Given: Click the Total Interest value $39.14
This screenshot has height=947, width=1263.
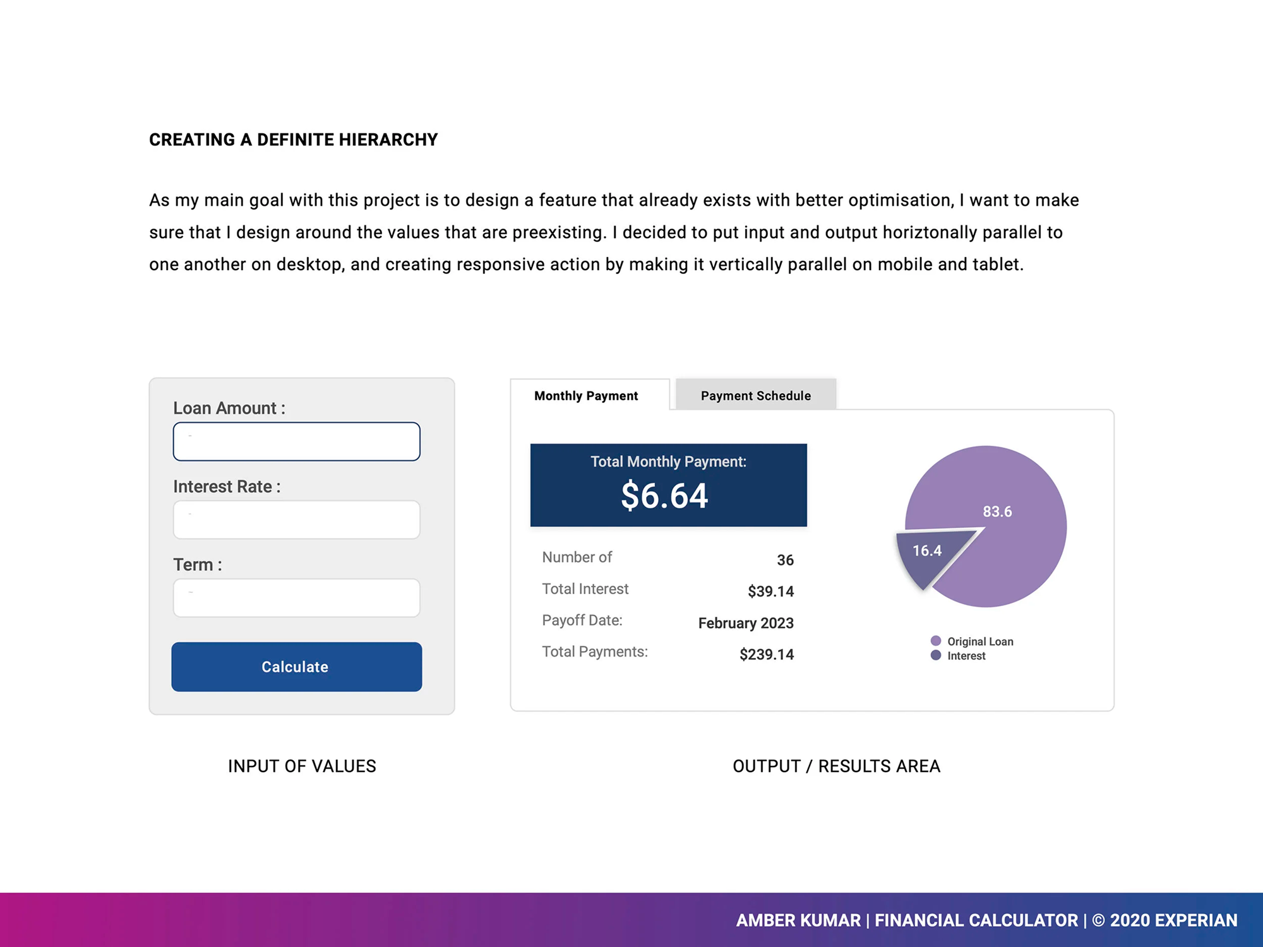Looking at the screenshot, I should pos(770,592).
